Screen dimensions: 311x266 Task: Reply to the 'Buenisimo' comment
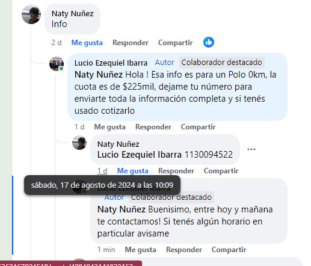pyautogui.click(x=184, y=250)
